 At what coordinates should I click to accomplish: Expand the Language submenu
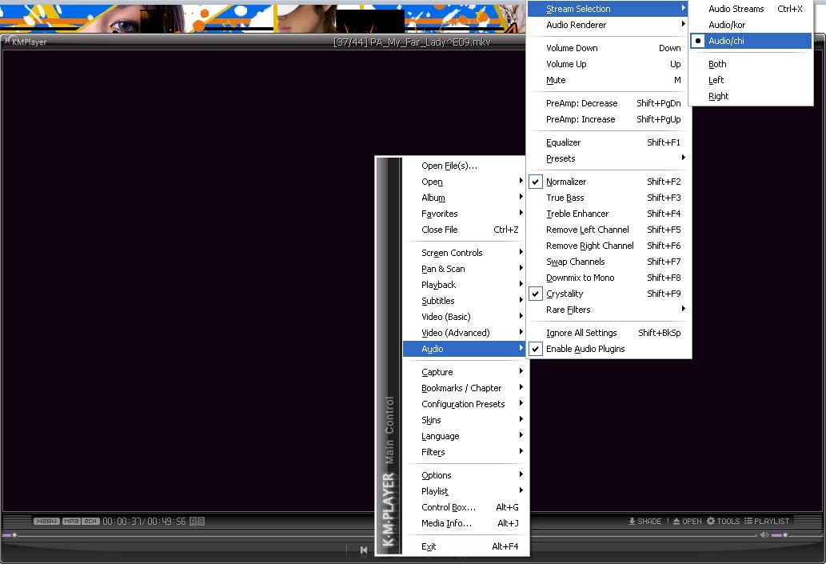[x=464, y=436]
